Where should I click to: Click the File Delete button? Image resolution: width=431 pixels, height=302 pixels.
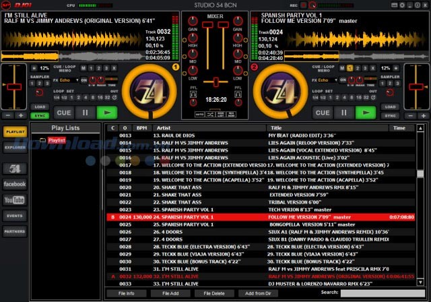click(214, 293)
